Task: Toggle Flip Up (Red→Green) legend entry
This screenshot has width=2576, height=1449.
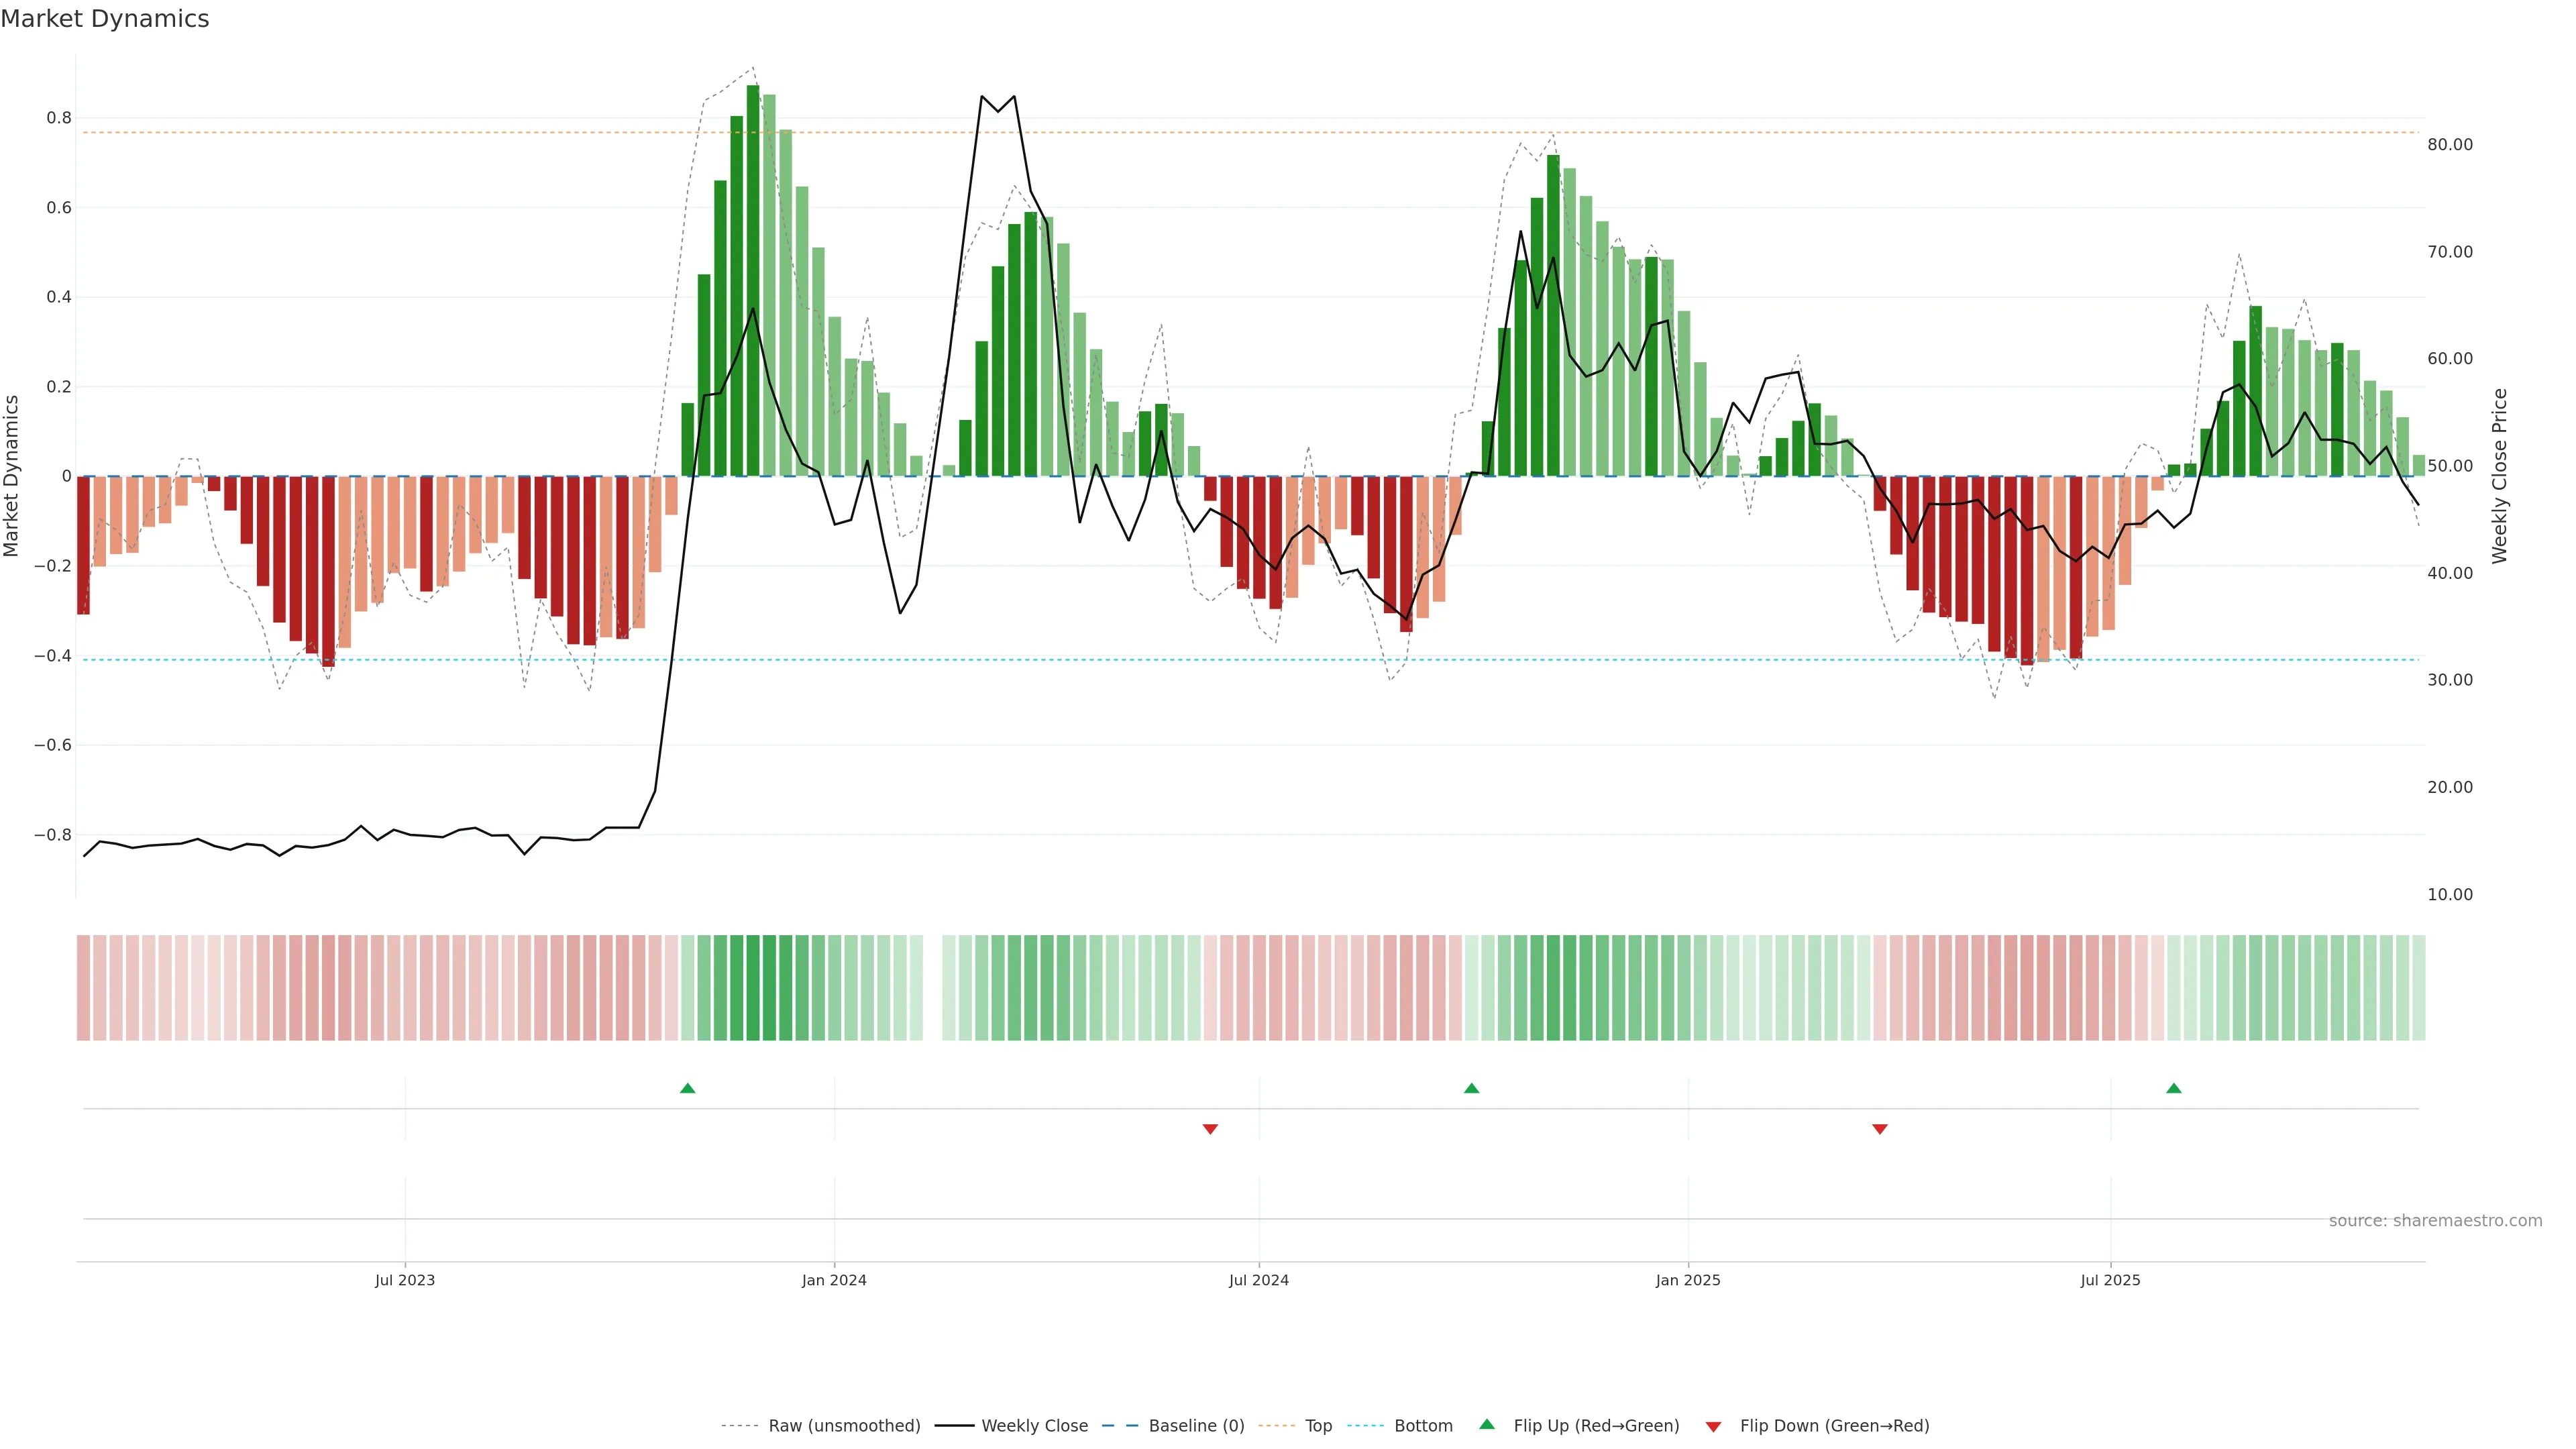Action: click(1595, 1426)
